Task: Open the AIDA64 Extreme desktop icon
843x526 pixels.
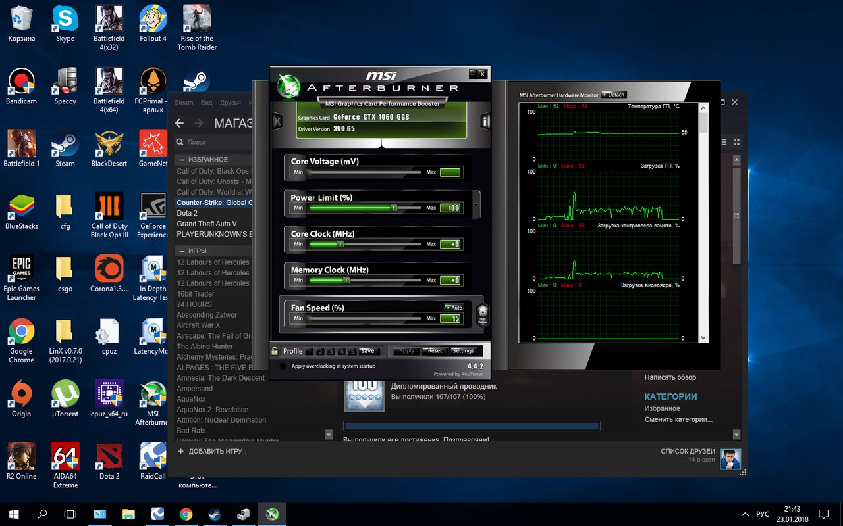Action: pos(65,459)
